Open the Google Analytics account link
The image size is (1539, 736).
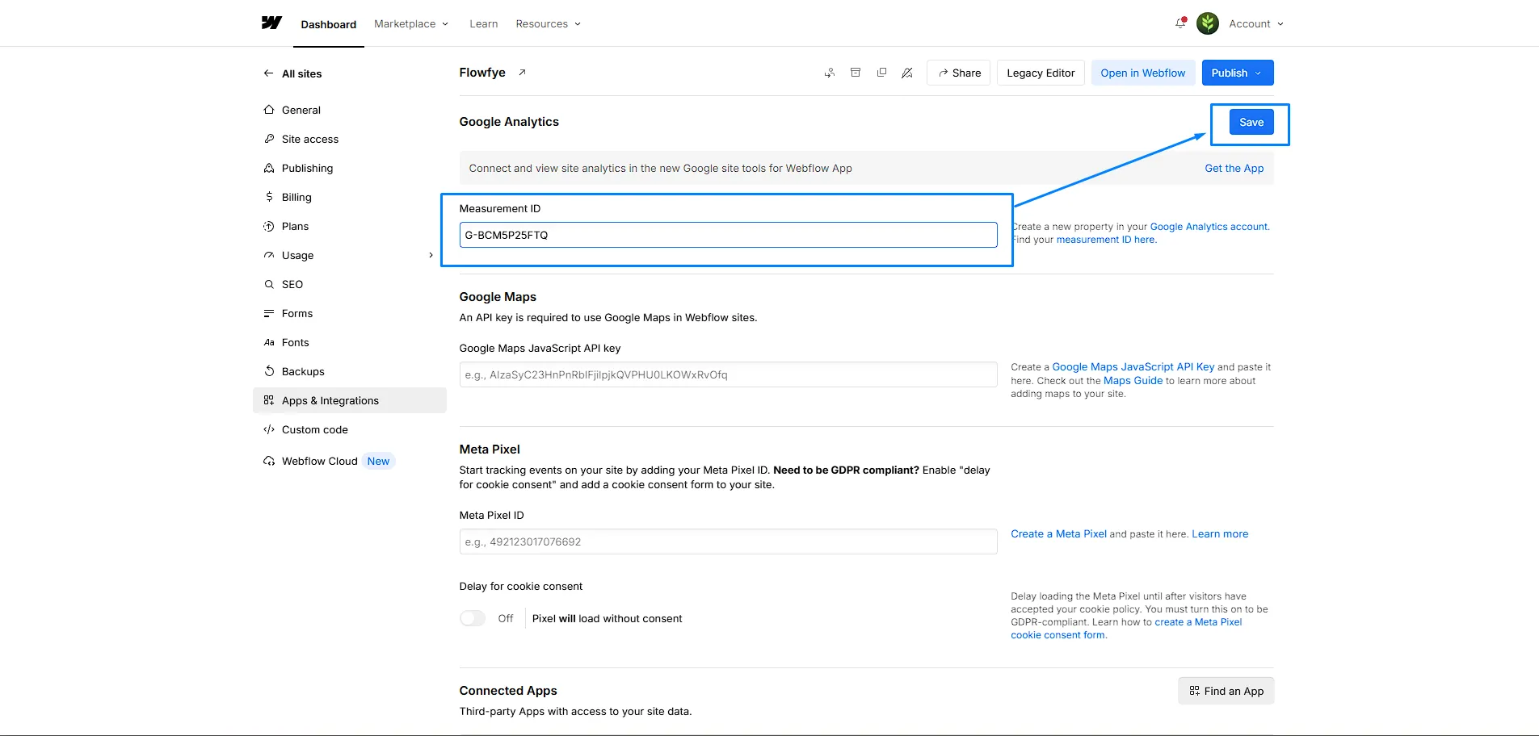click(x=1209, y=227)
